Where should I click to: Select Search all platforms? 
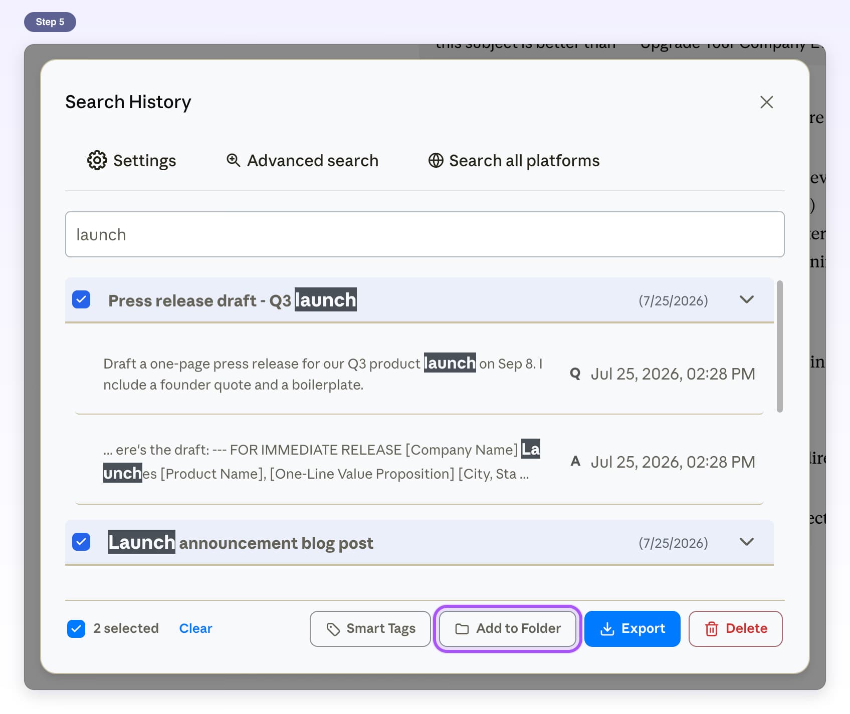click(514, 161)
